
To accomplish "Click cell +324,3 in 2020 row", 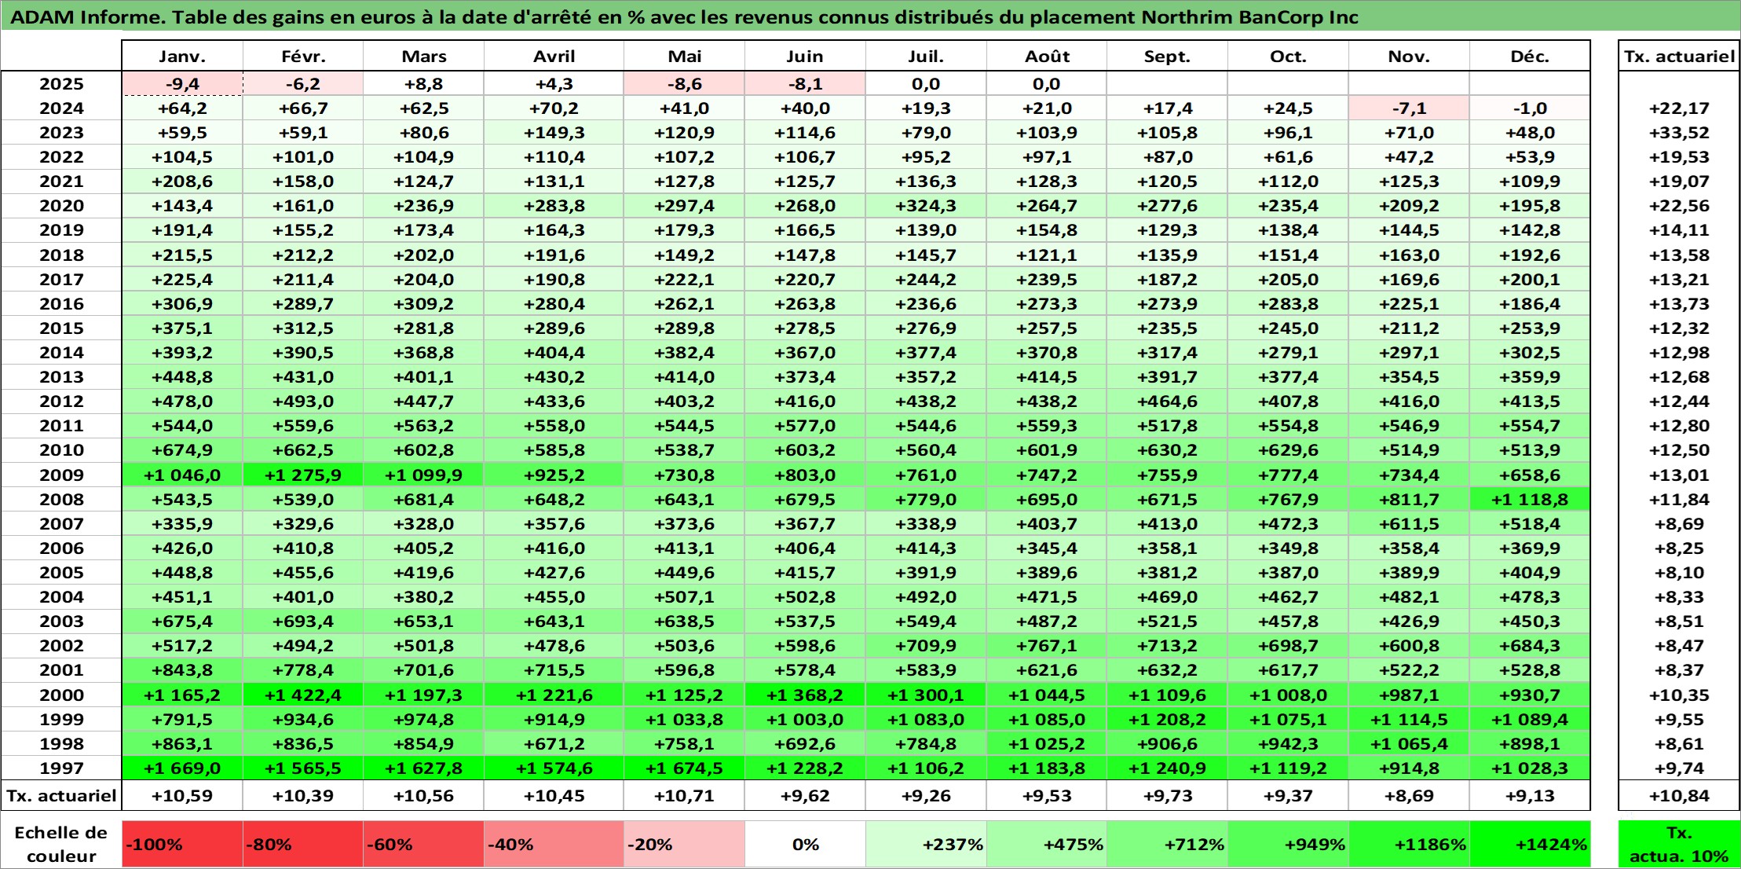I will click(926, 206).
